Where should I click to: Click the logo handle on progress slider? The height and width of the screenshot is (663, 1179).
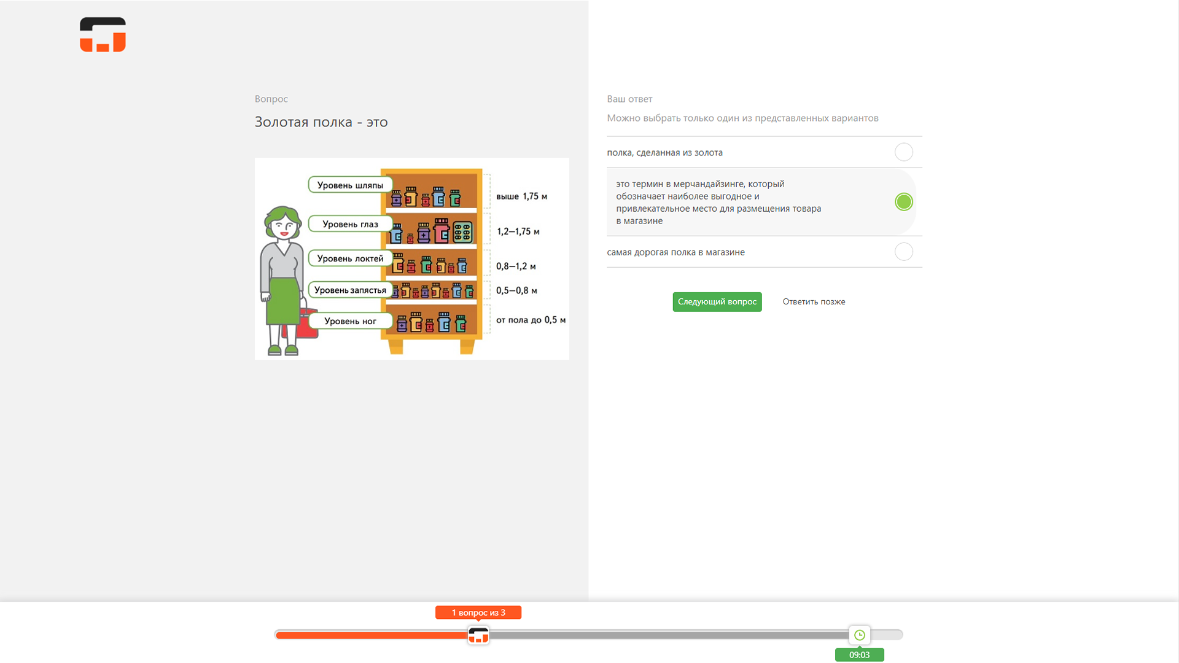click(478, 635)
